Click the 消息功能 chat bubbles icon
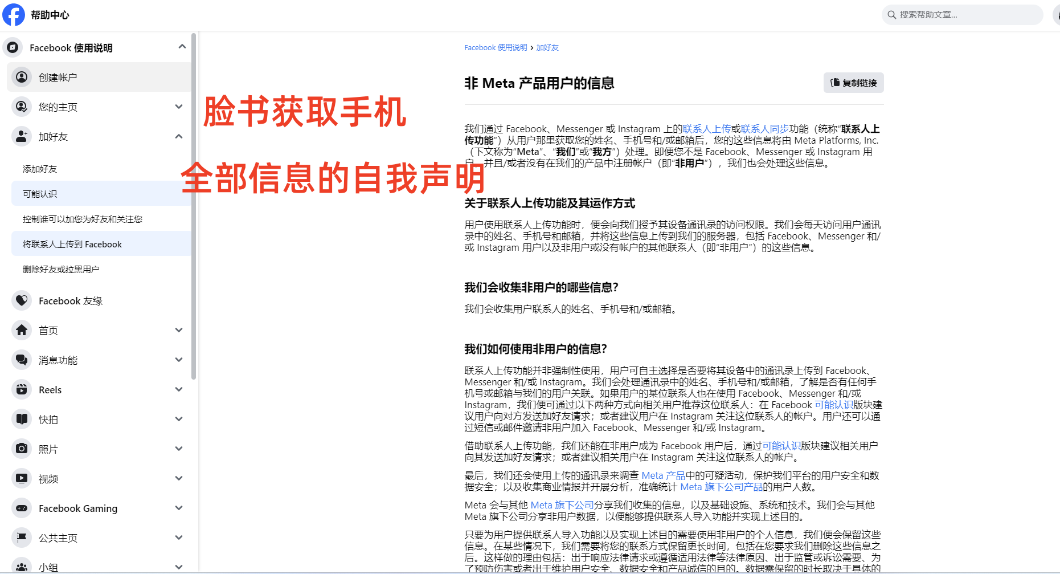Screen dimensions: 1060x574 (22, 360)
